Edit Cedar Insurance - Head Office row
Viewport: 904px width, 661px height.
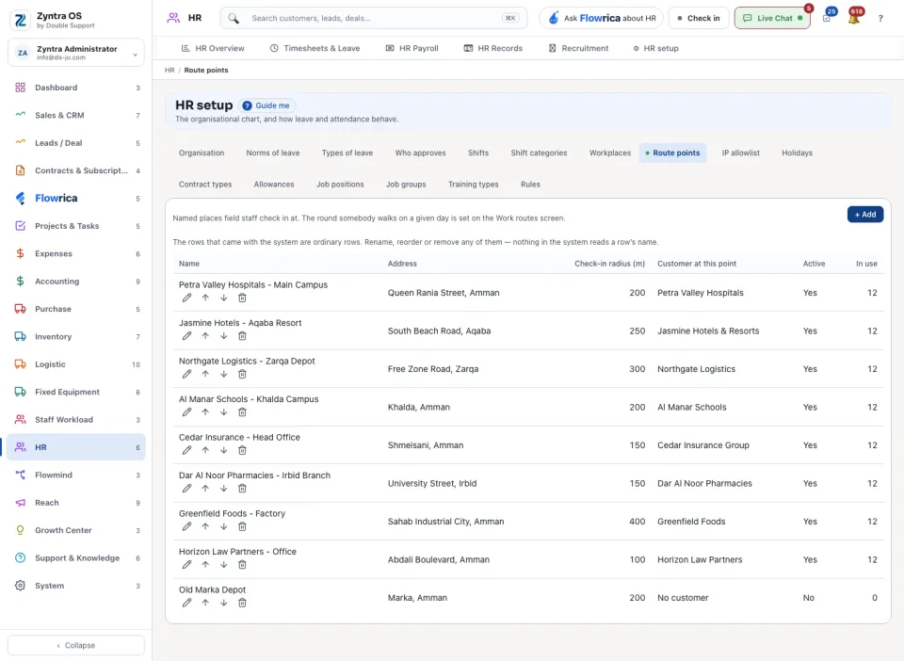(186, 450)
